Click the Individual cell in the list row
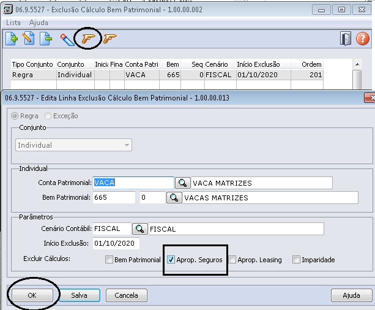Screen dimensions: 375x310 pos(75,75)
